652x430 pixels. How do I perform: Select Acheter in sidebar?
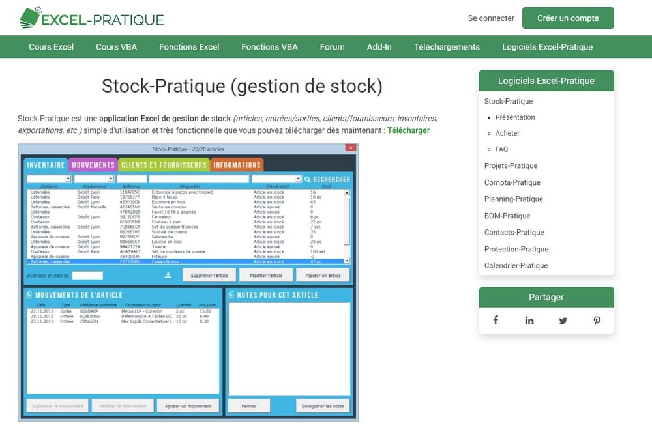click(x=507, y=133)
